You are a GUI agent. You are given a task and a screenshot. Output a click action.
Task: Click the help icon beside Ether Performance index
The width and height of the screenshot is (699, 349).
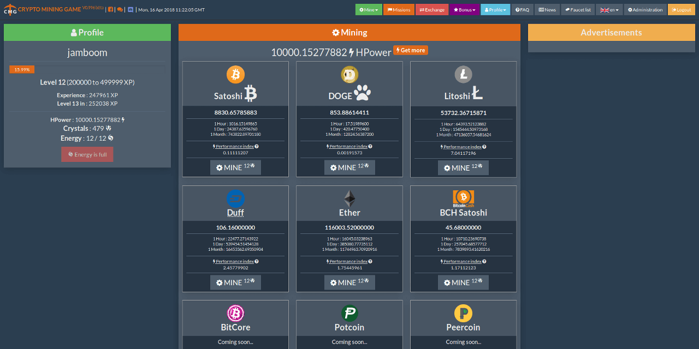coord(371,261)
